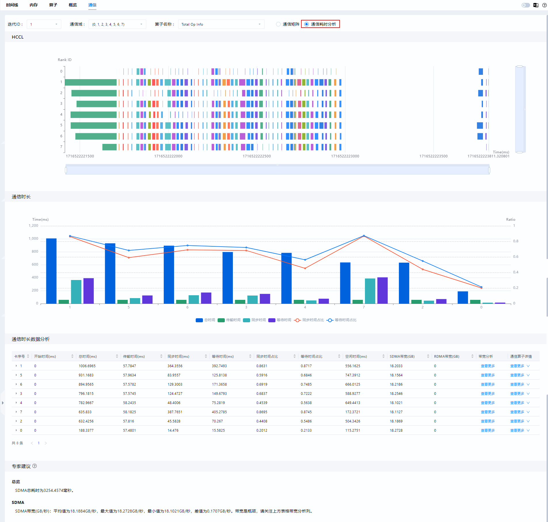Sort by 传输时间(ms) column

(x=161, y=356)
